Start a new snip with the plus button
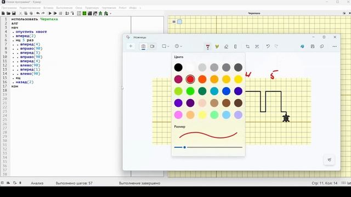This screenshot has height=197, width=351. 131,46
